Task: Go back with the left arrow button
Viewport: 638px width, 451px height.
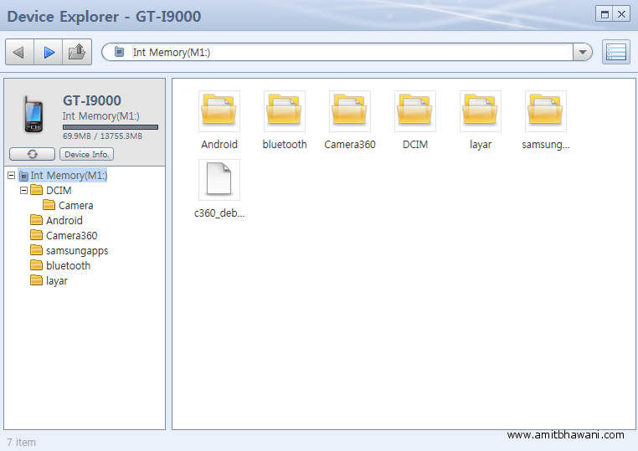Action: [x=19, y=52]
